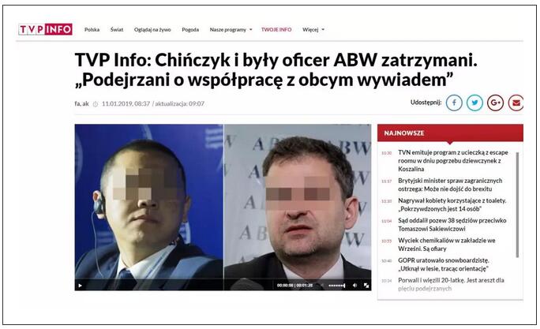Click the TVP Info logo
540x329 pixels.
click(45, 29)
